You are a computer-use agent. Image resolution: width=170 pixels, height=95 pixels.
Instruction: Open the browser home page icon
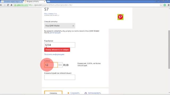pos(11,5)
